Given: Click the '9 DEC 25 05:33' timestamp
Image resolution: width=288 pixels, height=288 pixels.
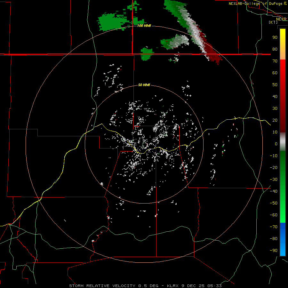Looking at the screenshot, I should pyautogui.click(x=202, y=286).
